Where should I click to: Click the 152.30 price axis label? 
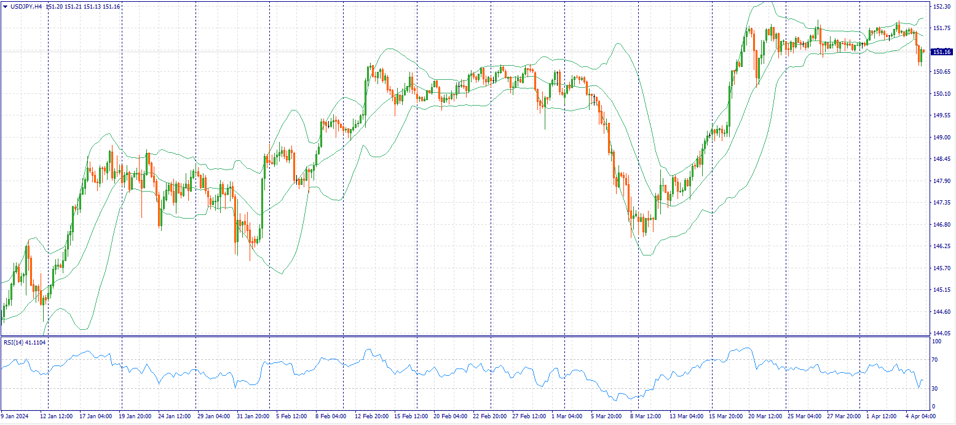pos(941,6)
